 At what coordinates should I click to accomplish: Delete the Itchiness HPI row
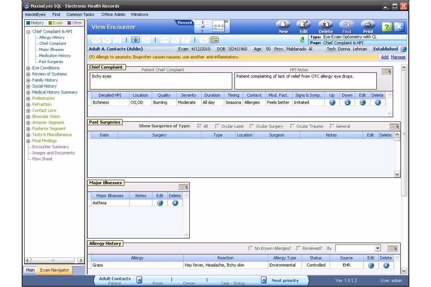point(378,102)
